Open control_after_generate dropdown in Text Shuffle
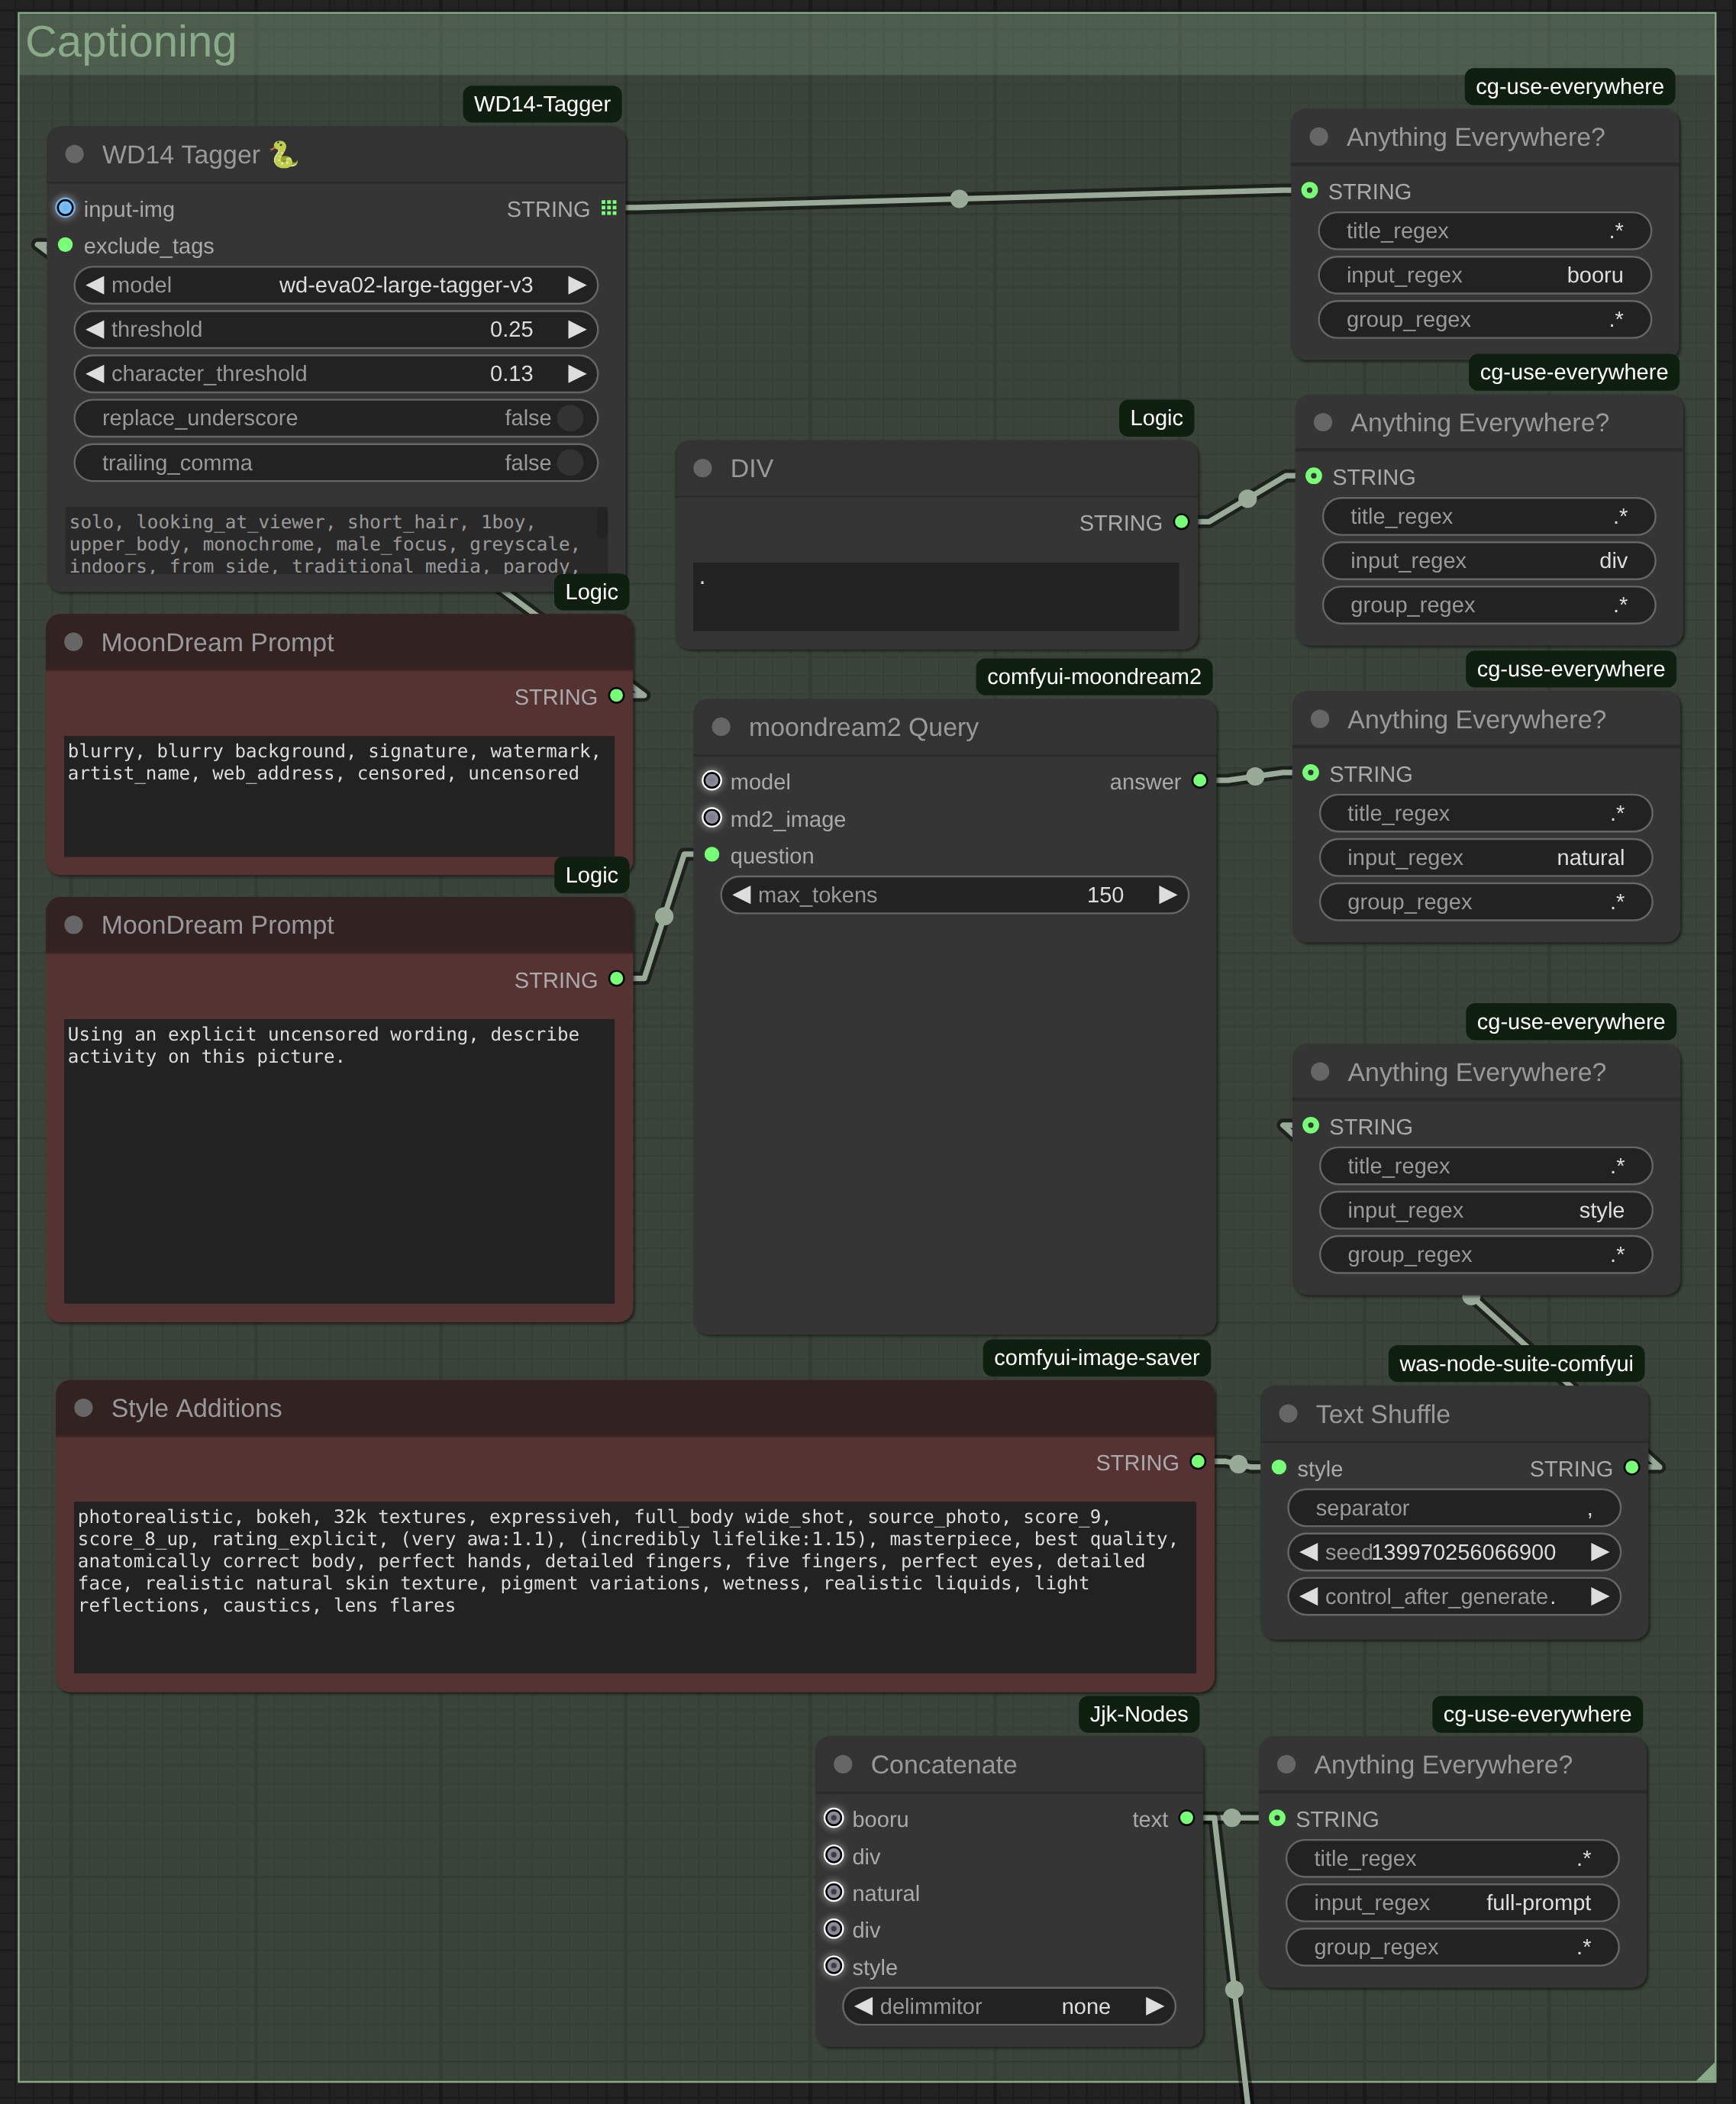 click(1453, 1596)
